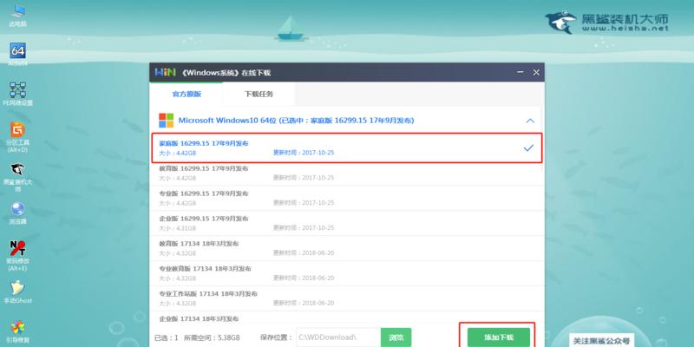Close the Windows系统 在线下载 dialog
Image resolution: width=694 pixels, height=347 pixels.
(x=536, y=72)
